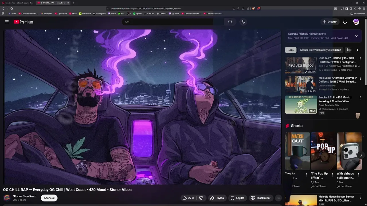Image resolution: width=367 pixels, height=206 pixels.
Task: Open the ChatGPT bookmark
Action: 161,13
